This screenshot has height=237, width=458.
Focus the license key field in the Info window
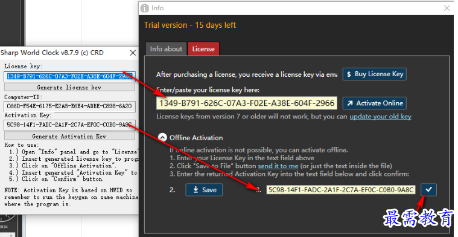(247, 103)
